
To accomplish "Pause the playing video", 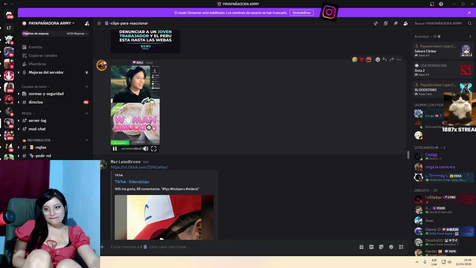I will pos(115,149).
